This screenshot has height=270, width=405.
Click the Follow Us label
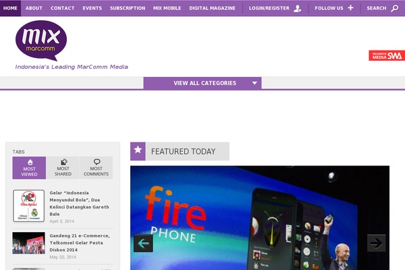click(x=329, y=8)
